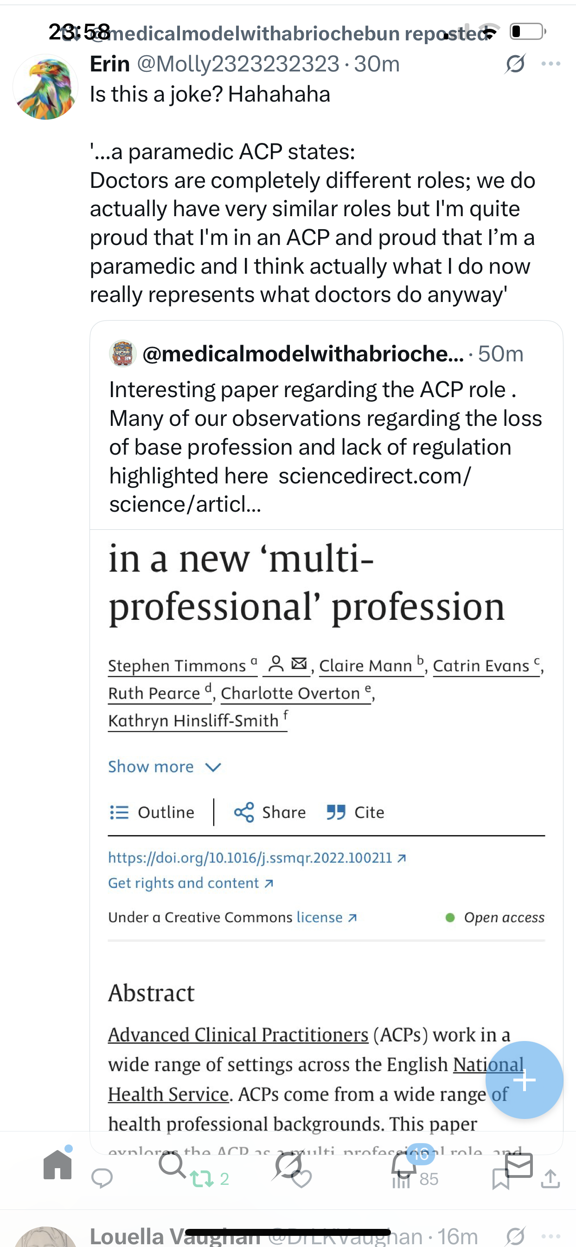This screenshot has height=1247, width=576.
Task: Select Cite in the article toolbar
Action: 356,812
